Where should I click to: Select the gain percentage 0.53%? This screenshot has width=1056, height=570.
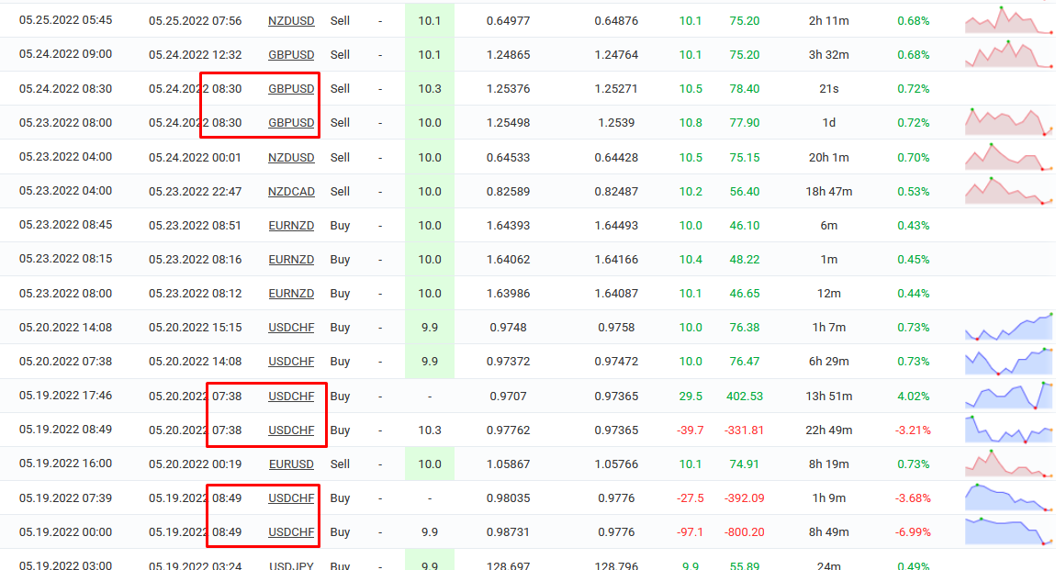coord(914,191)
